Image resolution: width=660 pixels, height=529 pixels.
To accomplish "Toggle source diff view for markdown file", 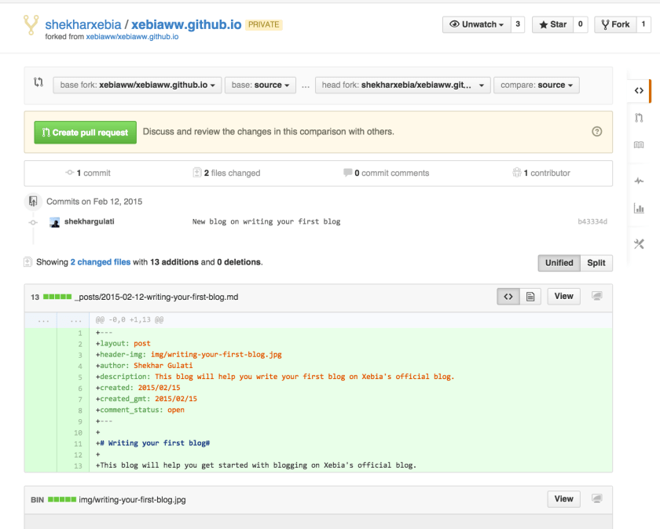I will [508, 297].
